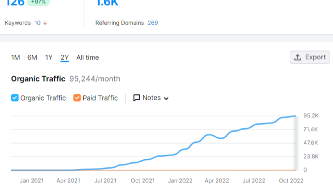Click the Jul 2022 axis label
The height and width of the screenshot is (187, 333).
tap(254, 181)
